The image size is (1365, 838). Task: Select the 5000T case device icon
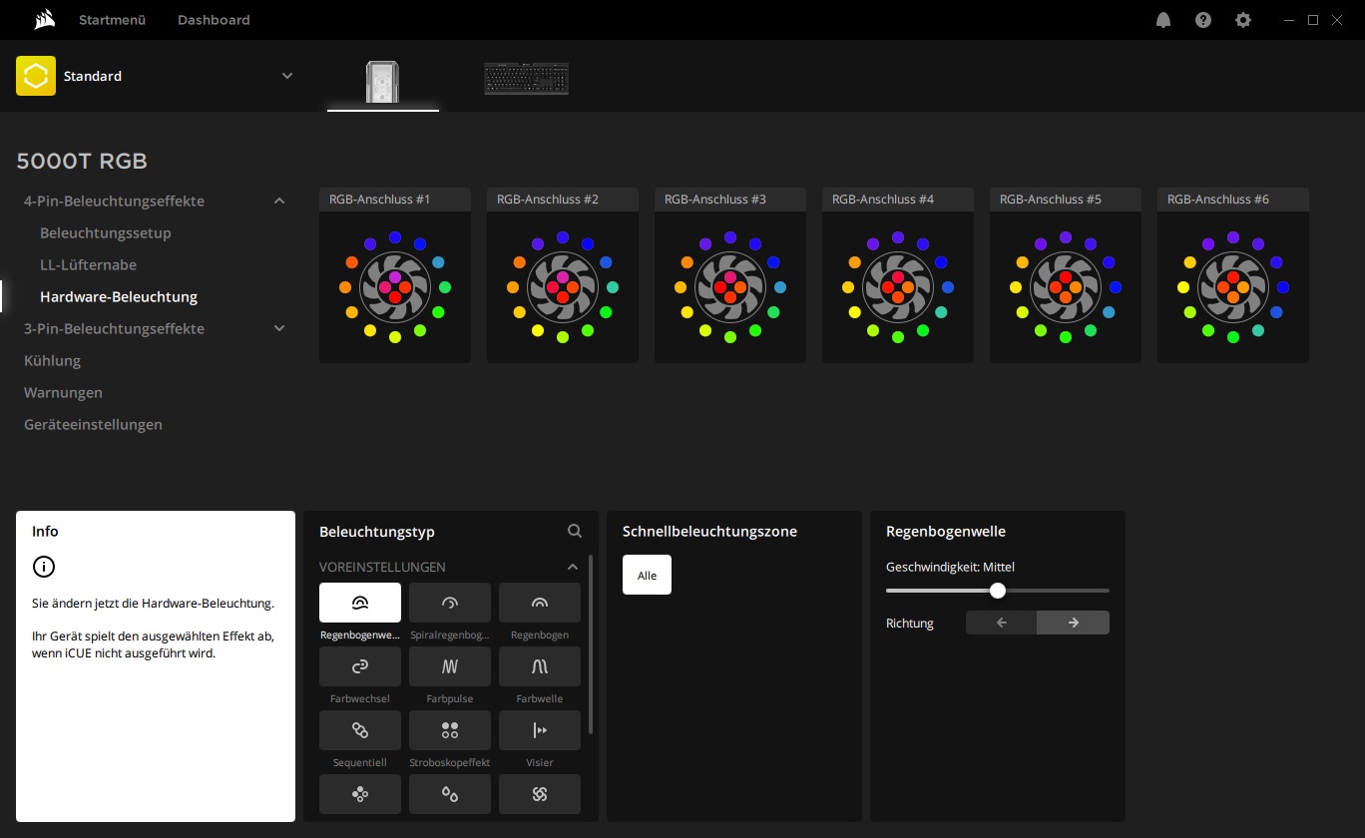(383, 80)
